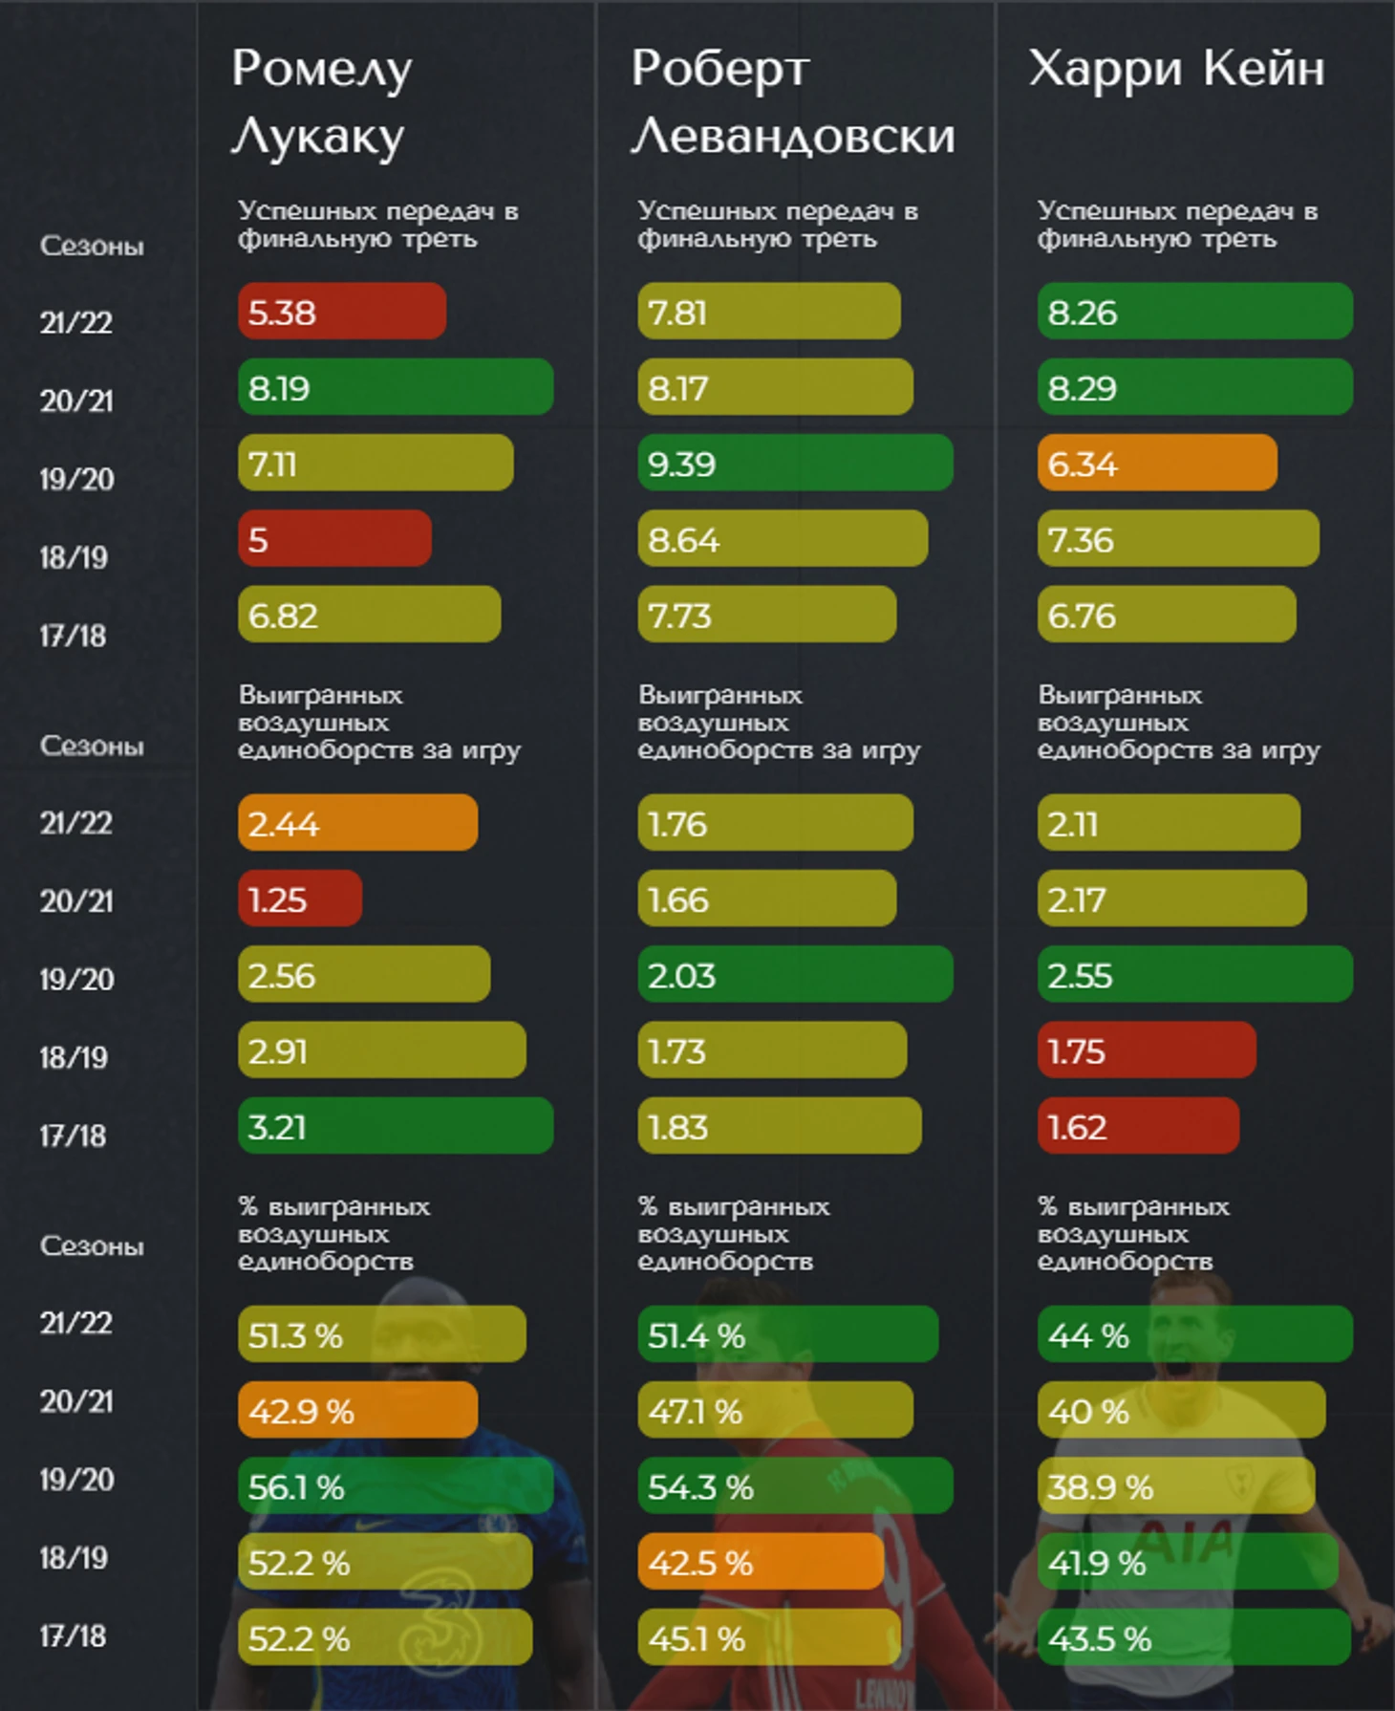Image resolution: width=1395 pixels, height=1711 pixels.
Task: Click the 8.19 green bar for Лукаку
Action: click(x=396, y=386)
